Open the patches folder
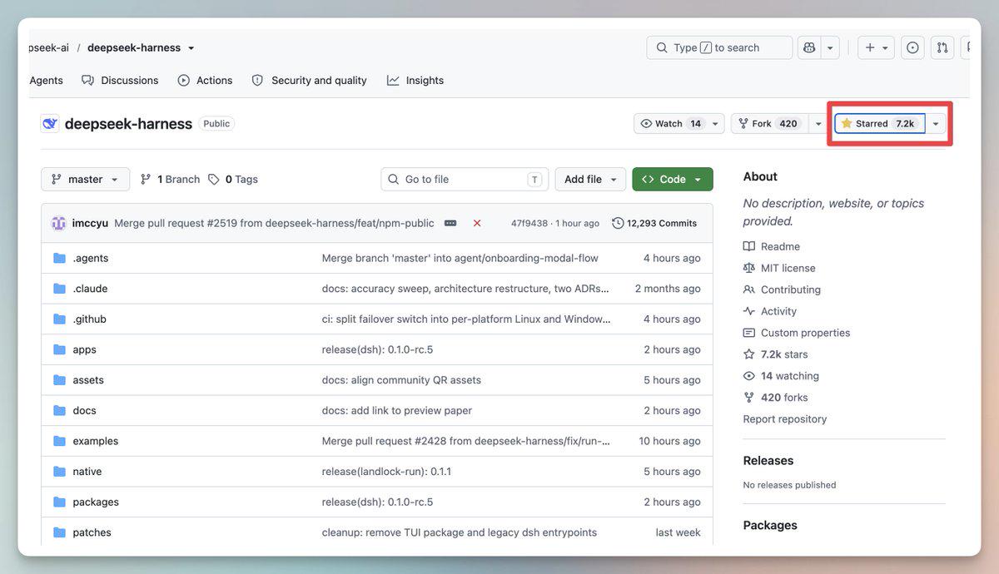999x574 pixels. pos(92,532)
